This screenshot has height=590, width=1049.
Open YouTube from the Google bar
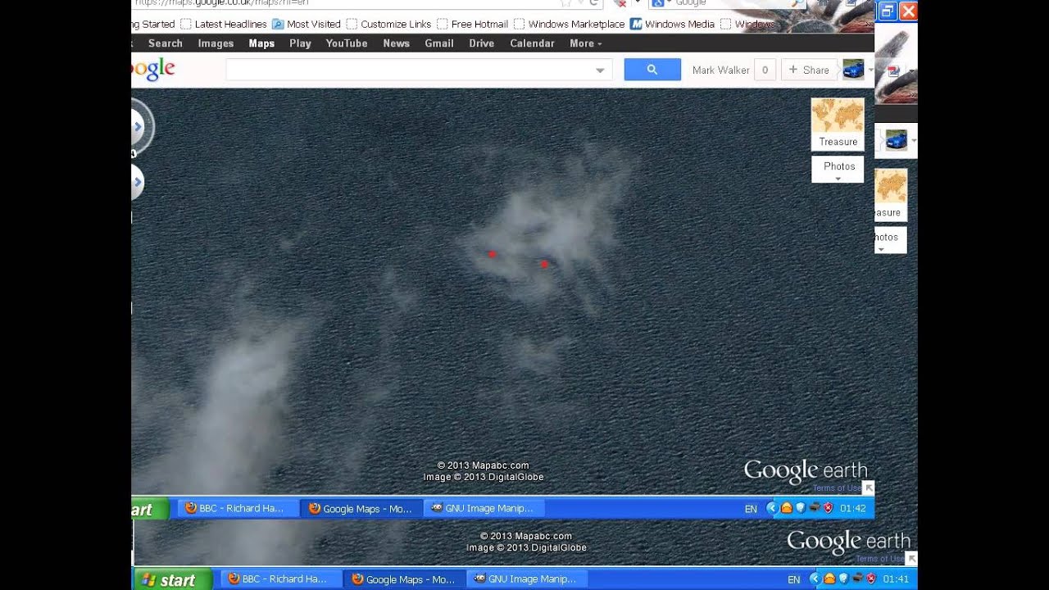pos(347,43)
